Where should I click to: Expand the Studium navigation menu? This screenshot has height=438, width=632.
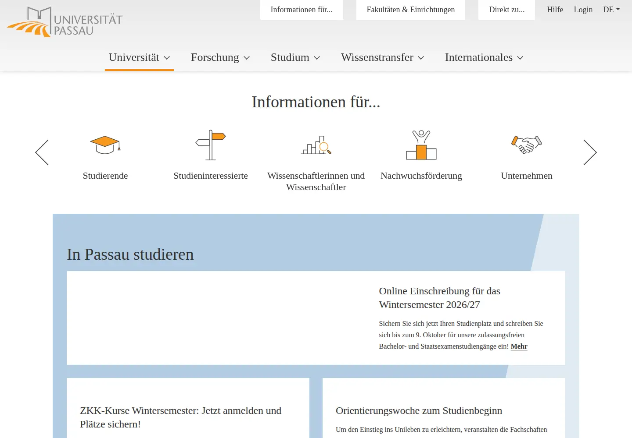(295, 57)
